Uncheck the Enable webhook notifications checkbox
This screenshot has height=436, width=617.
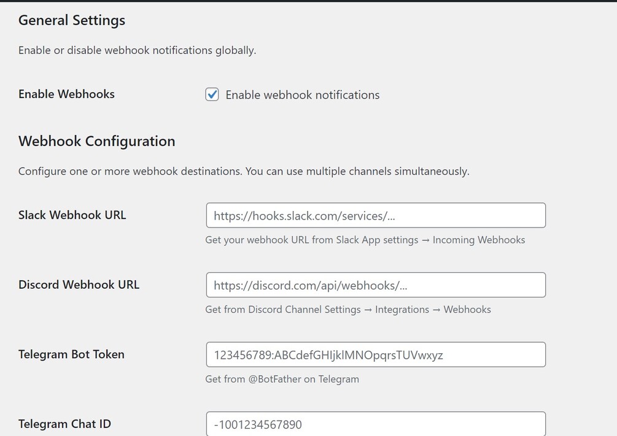point(212,94)
